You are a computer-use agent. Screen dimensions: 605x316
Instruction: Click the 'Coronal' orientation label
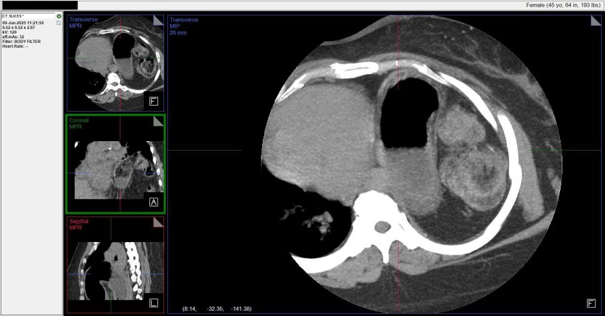(x=79, y=120)
